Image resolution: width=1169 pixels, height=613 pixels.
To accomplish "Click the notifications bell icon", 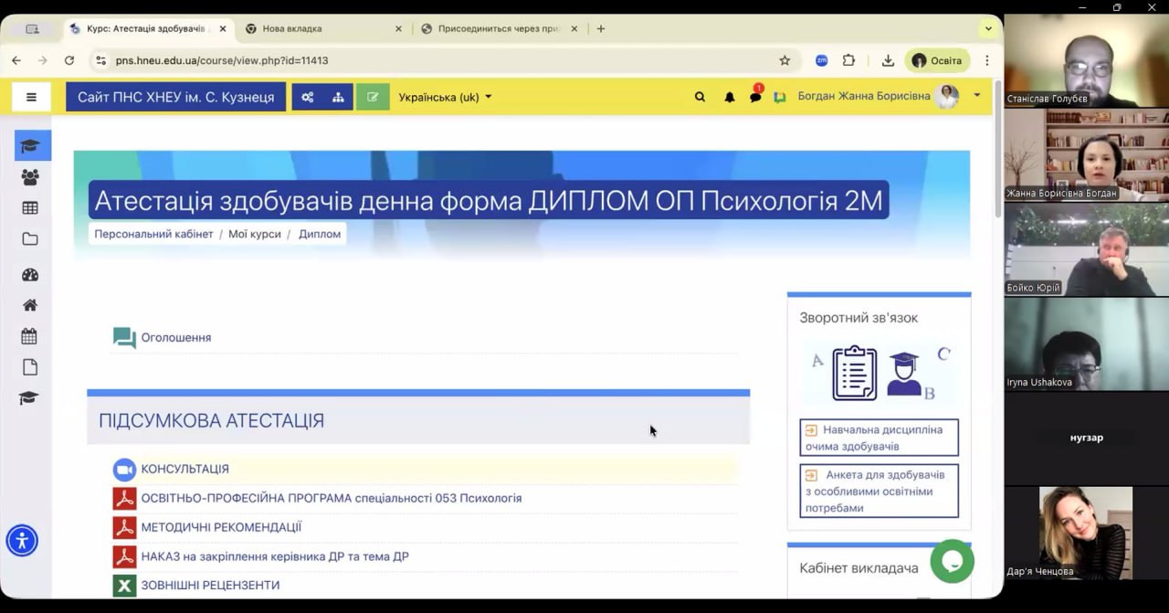I will pyautogui.click(x=729, y=97).
